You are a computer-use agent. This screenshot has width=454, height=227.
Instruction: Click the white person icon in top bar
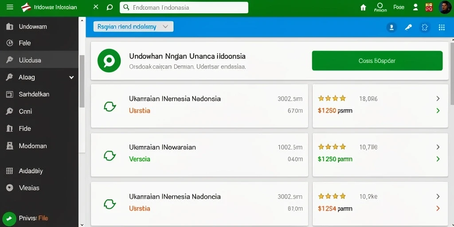pos(415,7)
